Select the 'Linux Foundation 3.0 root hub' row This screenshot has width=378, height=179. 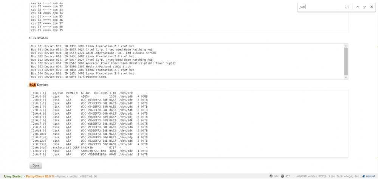tap(83, 73)
